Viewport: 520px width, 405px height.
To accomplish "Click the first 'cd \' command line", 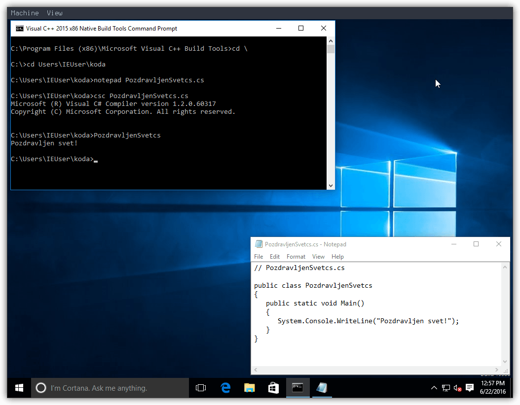I will [129, 49].
